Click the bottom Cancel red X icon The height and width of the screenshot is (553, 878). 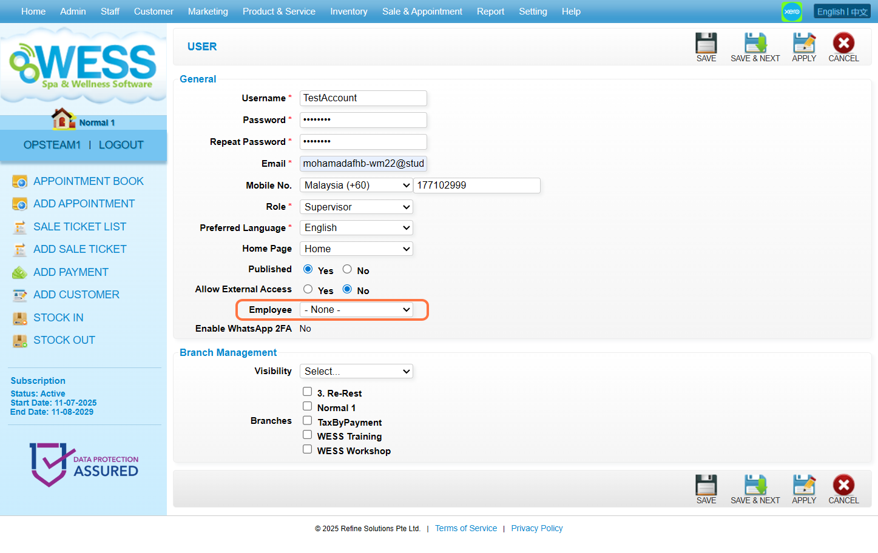tap(843, 486)
